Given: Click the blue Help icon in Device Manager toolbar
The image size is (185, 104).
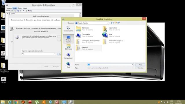Looking at the screenshot, I should pos(18,11).
